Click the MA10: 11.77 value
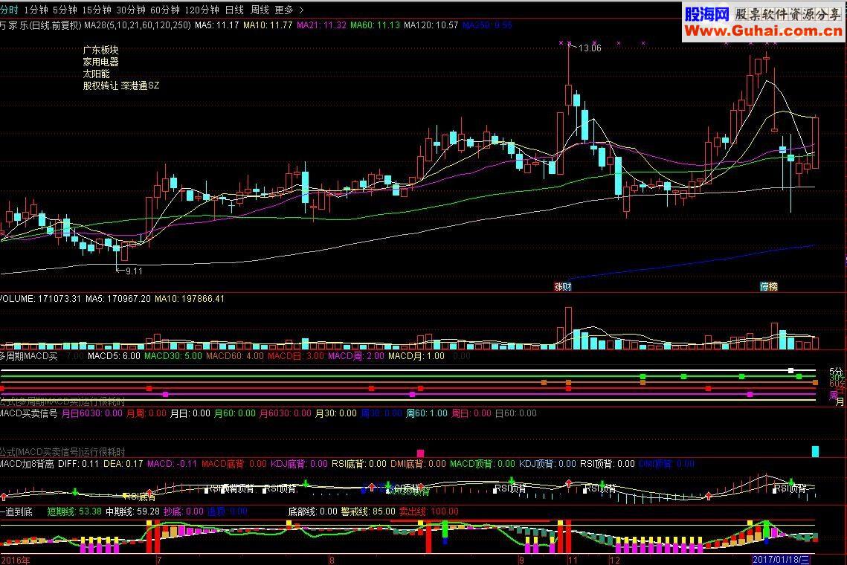 [x=268, y=25]
